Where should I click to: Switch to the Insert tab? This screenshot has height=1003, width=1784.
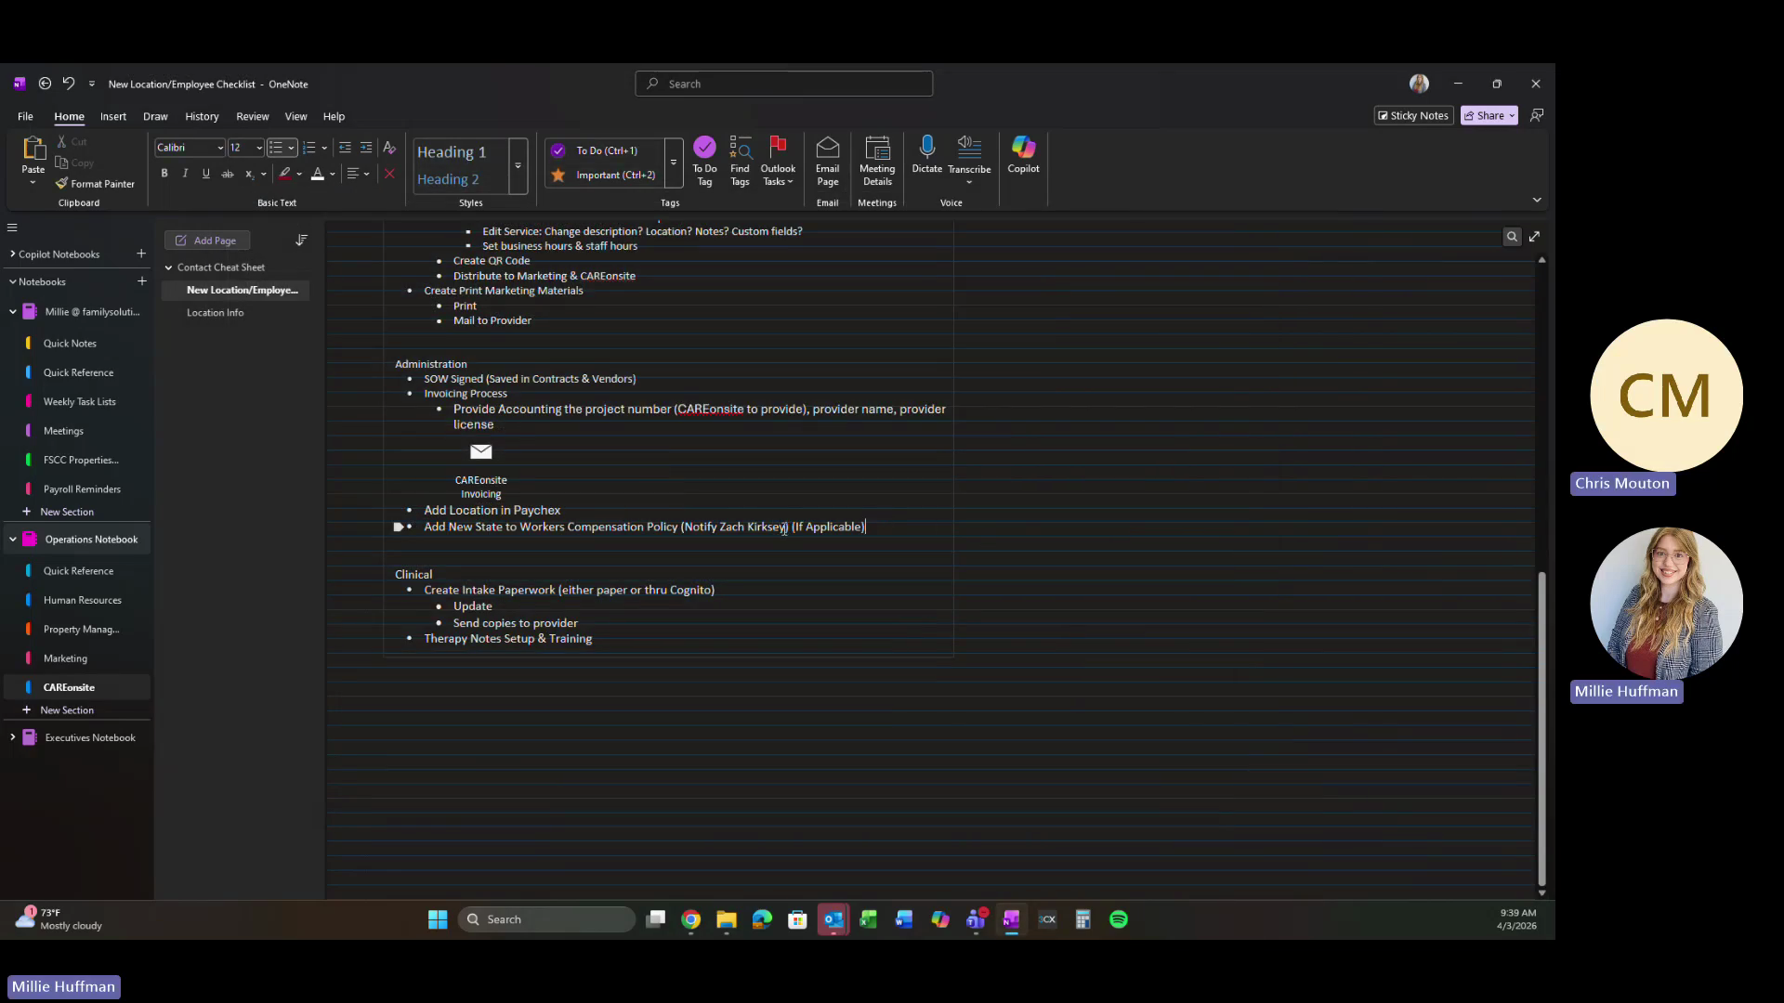point(113,116)
